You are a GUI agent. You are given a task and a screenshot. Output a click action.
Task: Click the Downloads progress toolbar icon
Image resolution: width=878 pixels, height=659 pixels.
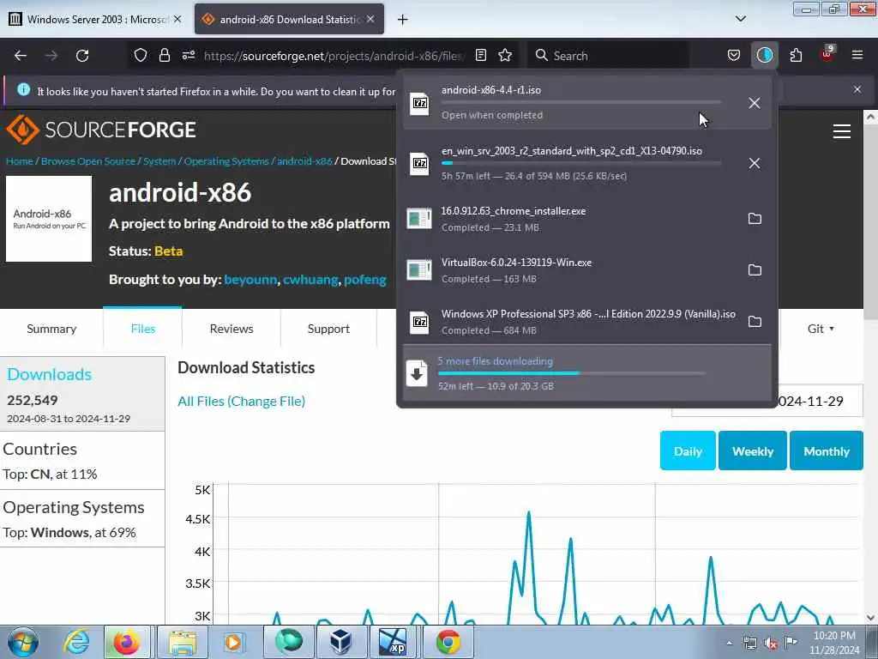click(x=764, y=55)
